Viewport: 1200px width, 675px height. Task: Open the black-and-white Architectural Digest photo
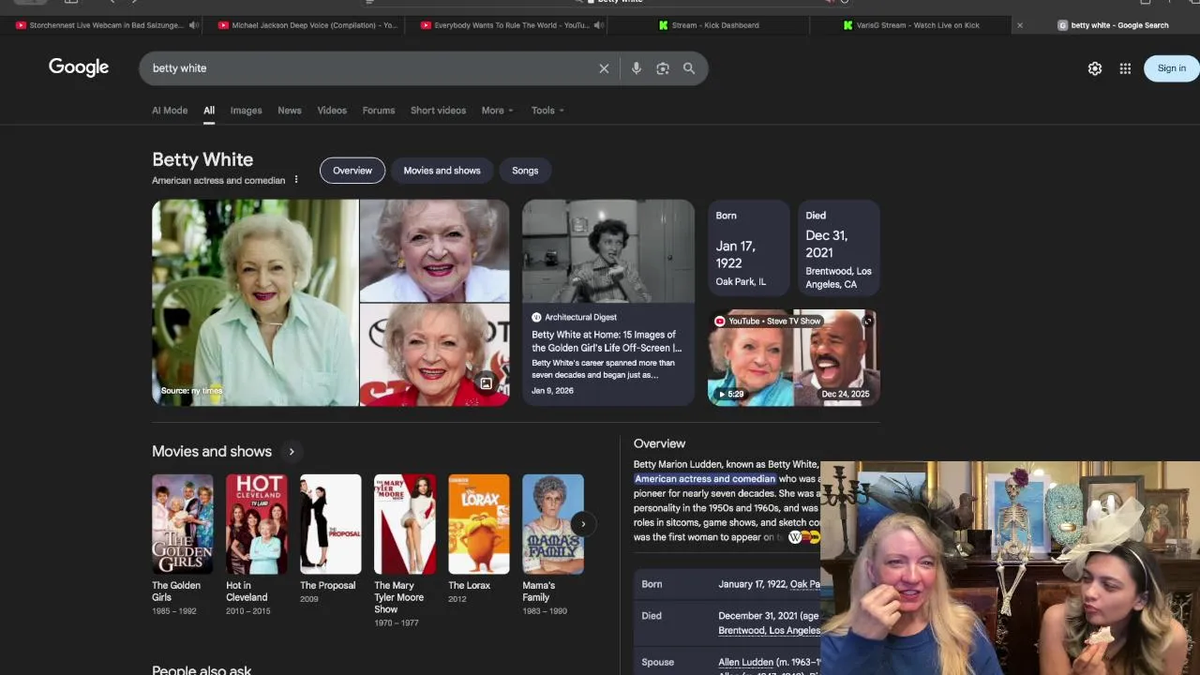pyautogui.click(x=608, y=251)
